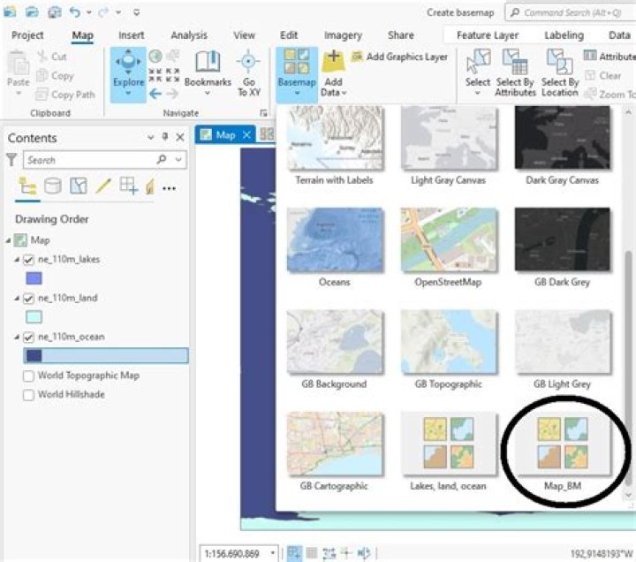Click the filter funnel icon in Contents
The image size is (636, 562).
click(11, 159)
